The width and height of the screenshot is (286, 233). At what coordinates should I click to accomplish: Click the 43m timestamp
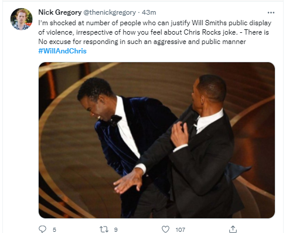[149, 12]
